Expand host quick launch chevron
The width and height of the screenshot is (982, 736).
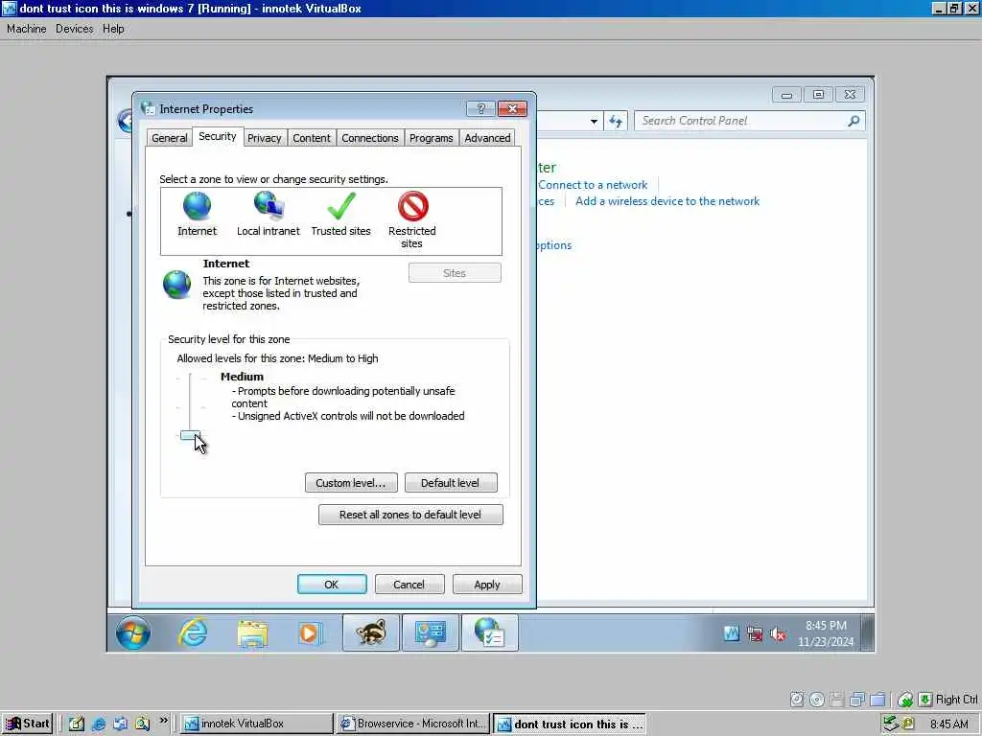(x=163, y=721)
